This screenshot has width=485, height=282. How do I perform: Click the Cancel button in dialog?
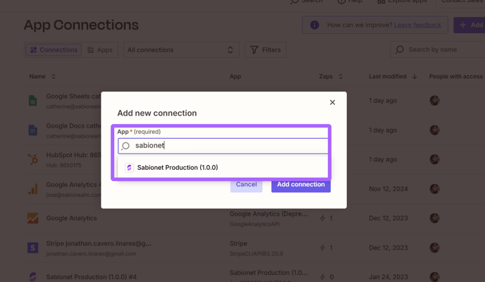pos(246,184)
